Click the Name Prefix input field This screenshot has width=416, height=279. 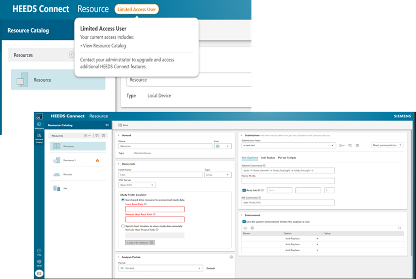pos(288,181)
